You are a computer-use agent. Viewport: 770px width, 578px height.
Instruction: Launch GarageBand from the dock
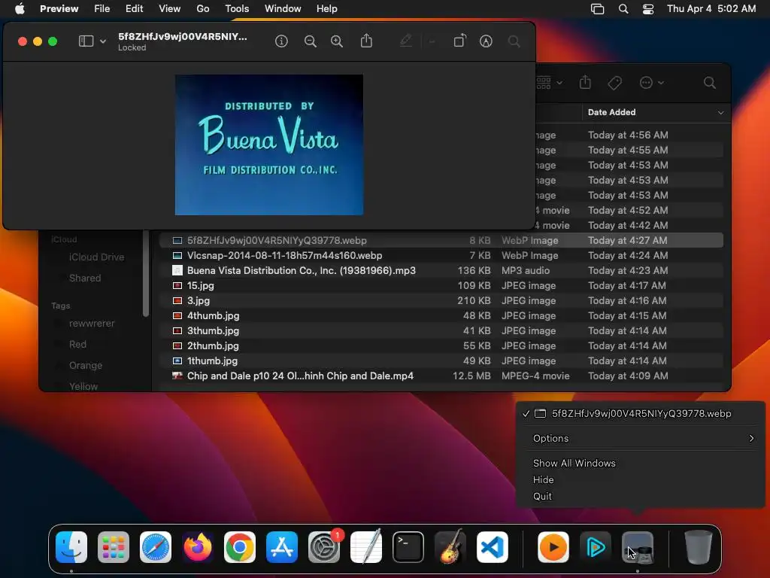pyautogui.click(x=450, y=547)
